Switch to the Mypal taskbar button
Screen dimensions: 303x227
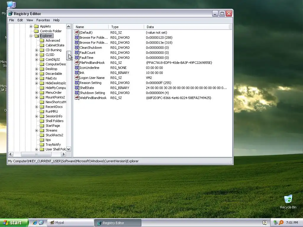click(70, 223)
